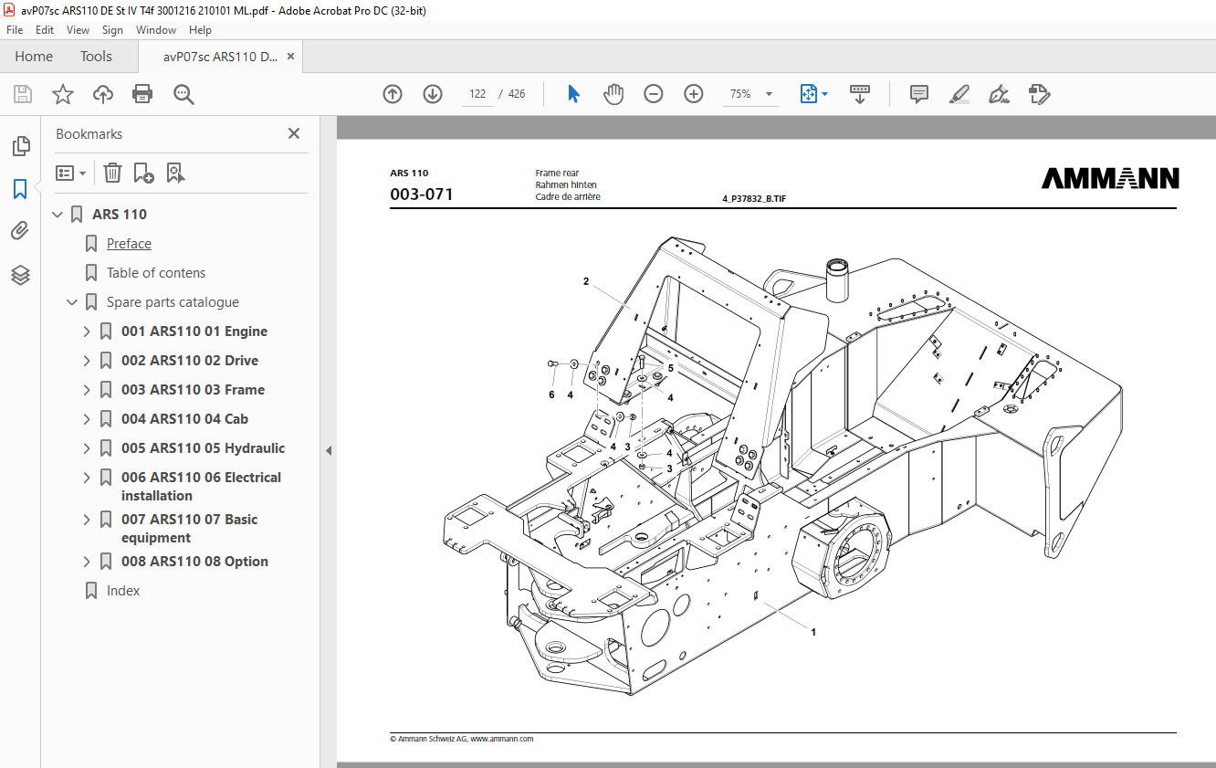
Task: Open the bookmarks options dropdown
Action: tap(71, 173)
